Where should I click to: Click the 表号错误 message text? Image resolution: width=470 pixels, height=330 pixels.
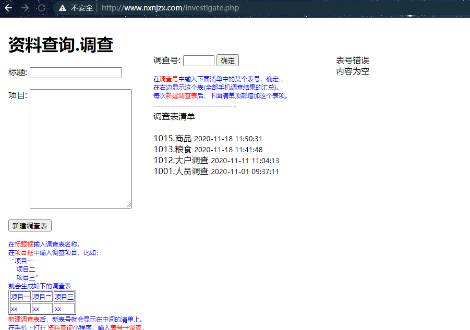(x=353, y=60)
